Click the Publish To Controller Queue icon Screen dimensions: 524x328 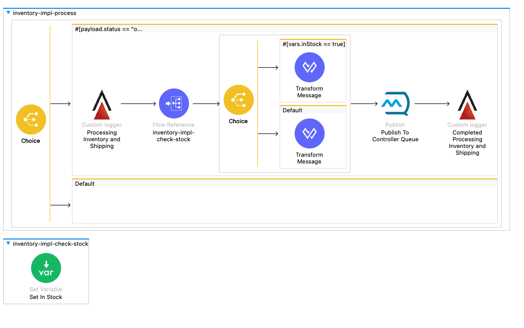point(395,103)
